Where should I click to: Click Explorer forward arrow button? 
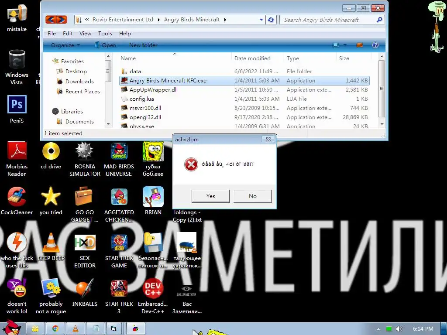tap(62, 19)
